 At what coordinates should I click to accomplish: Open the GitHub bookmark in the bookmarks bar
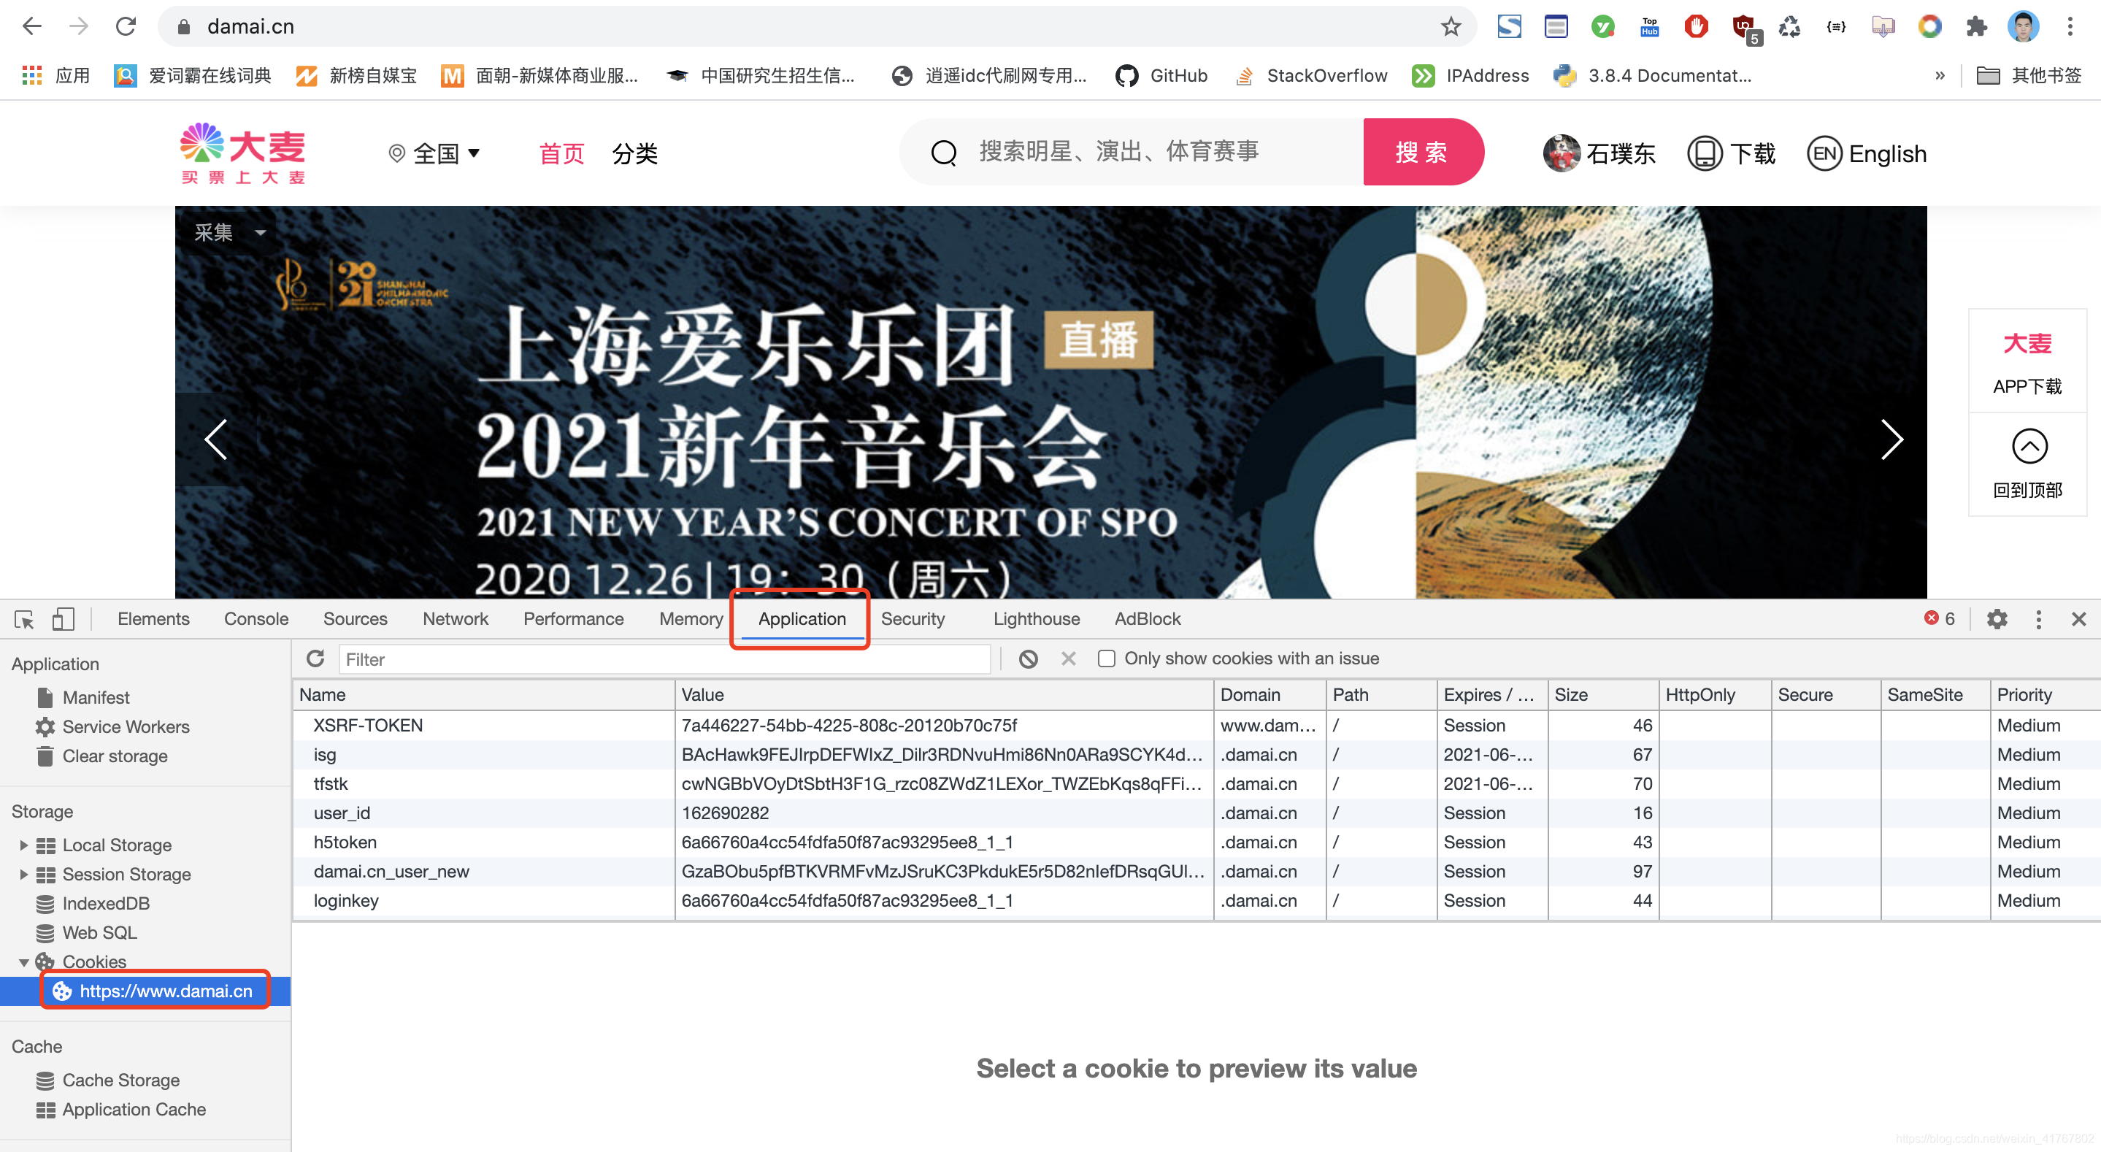tap(1161, 75)
